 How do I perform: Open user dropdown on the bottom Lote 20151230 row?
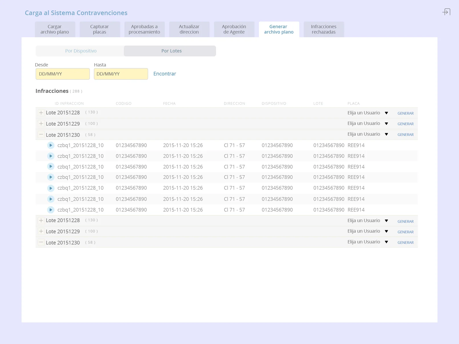[368, 242]
